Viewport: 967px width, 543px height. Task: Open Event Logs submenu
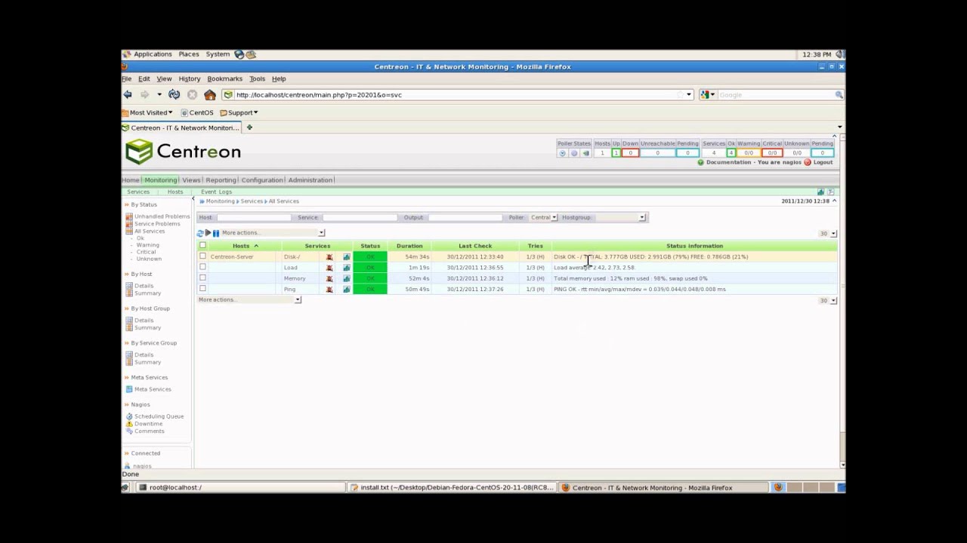coord(216,192)
